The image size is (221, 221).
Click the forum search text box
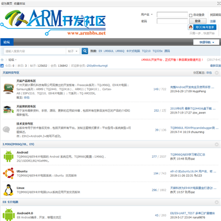35,51
